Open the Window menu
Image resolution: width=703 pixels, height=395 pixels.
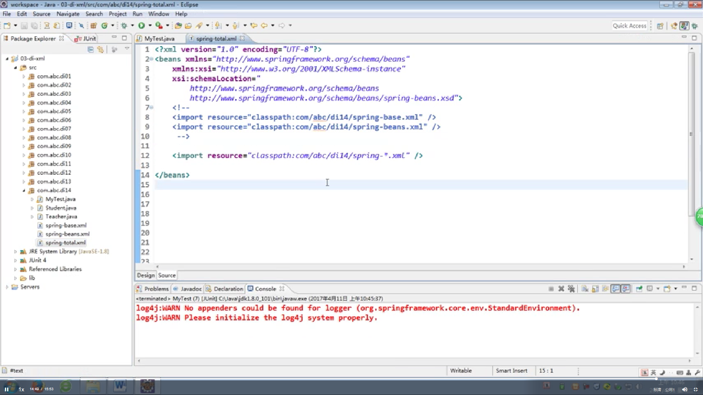pyautogui.click(x=159, y=14)
